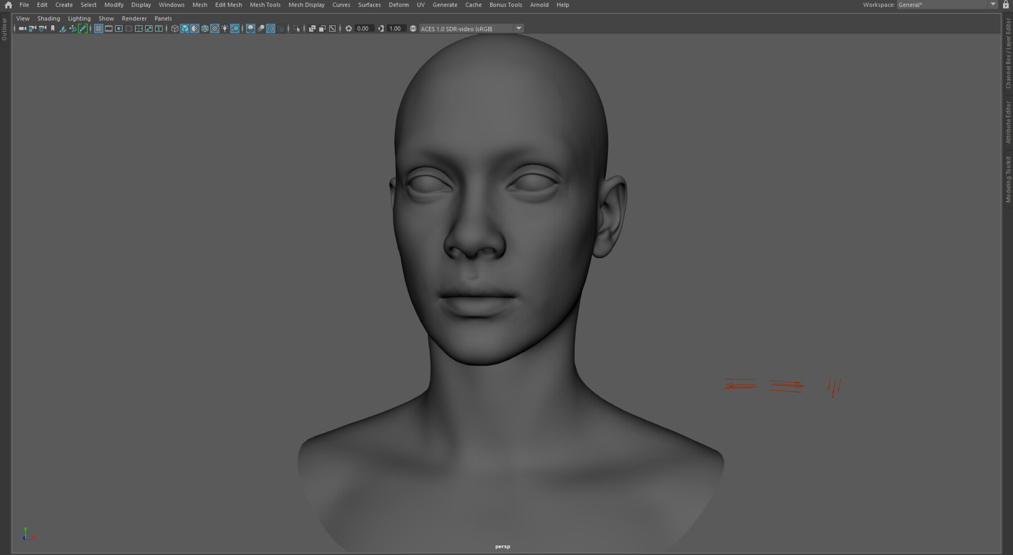The height and width of the screenshot is (555, 1013).
Task: Enable Smooth Shade All icon
Action: point(185,29)
